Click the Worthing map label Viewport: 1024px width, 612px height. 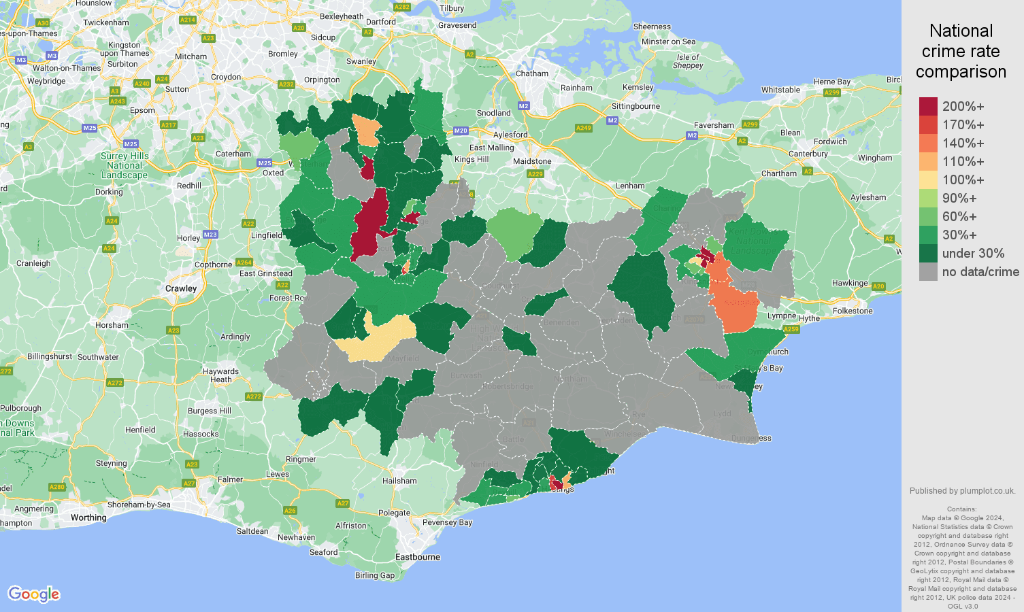[88, 517]
